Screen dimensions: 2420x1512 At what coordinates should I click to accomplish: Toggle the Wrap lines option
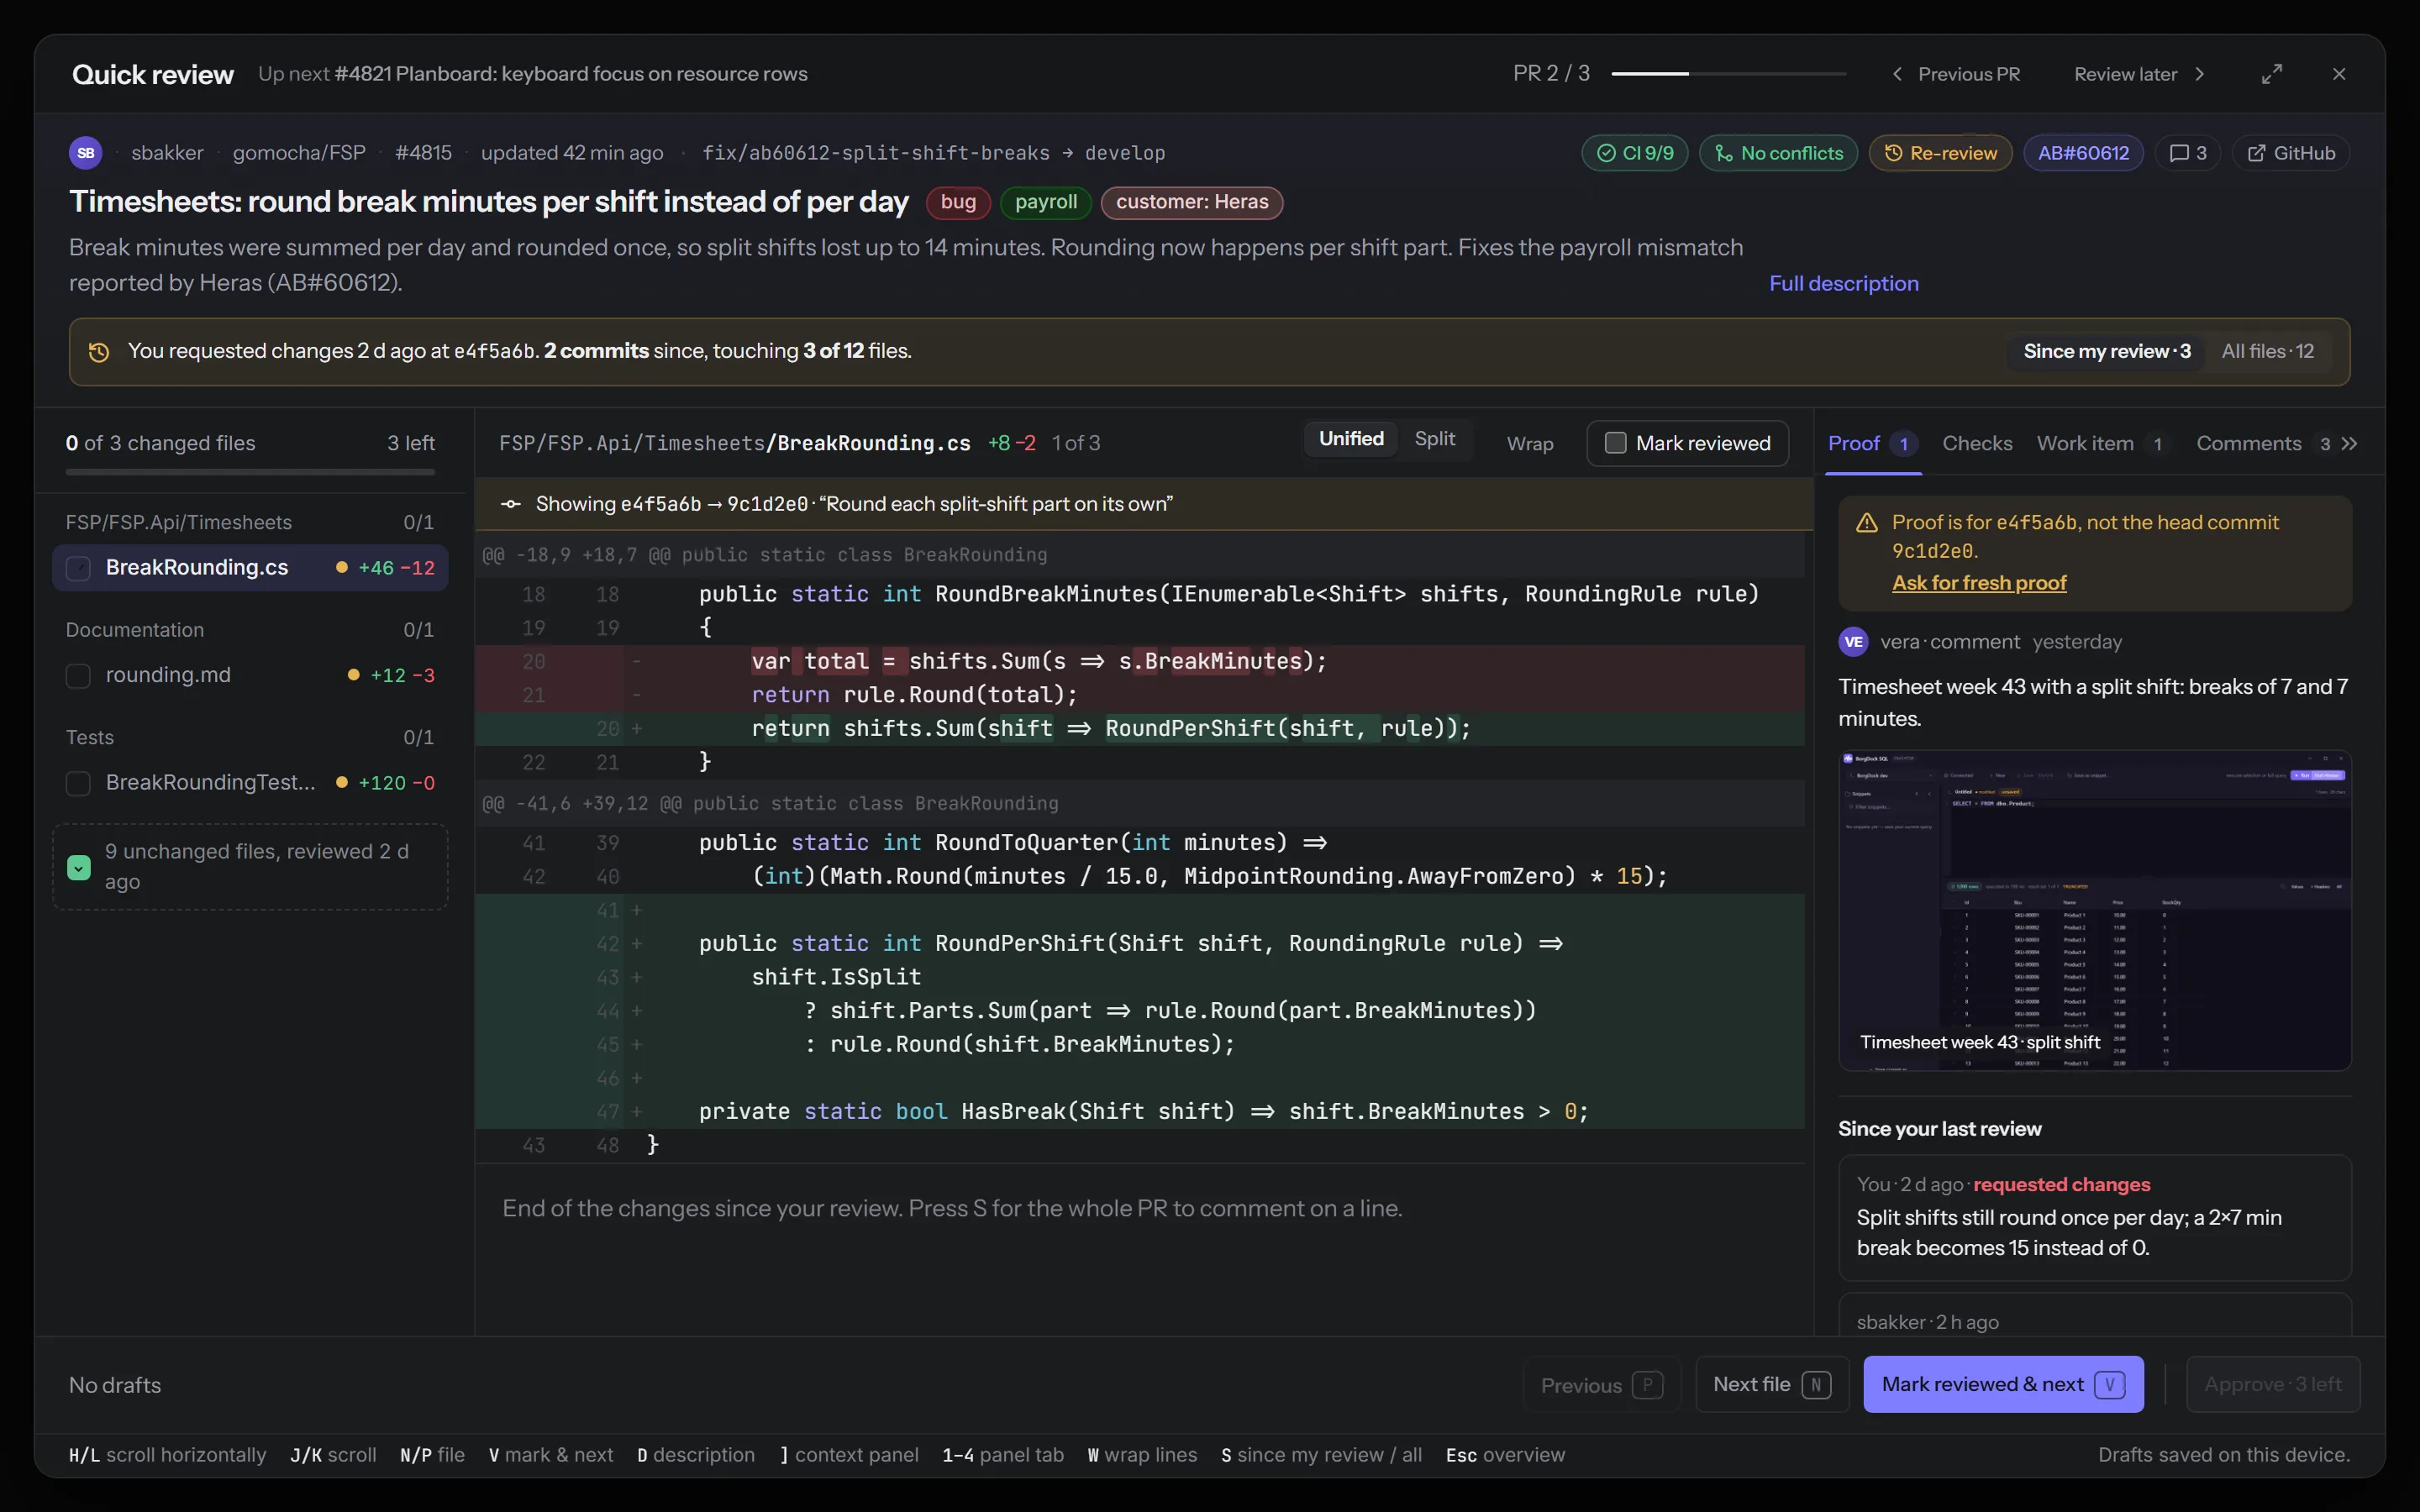click(x=1530, y=444)
